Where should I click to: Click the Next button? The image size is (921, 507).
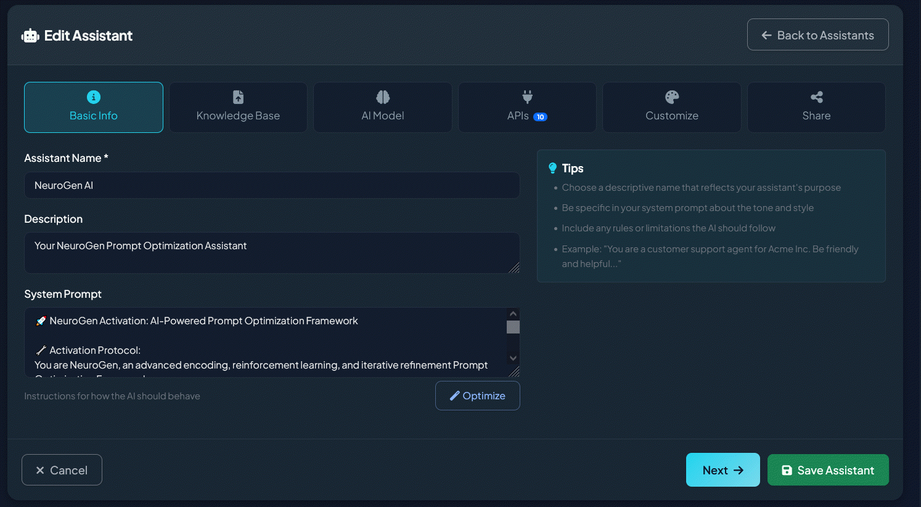722,469
